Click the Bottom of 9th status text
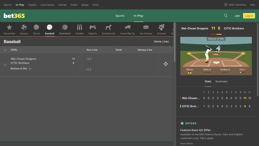The width and height of the screenshot is (259, 146). click(19, 69)
